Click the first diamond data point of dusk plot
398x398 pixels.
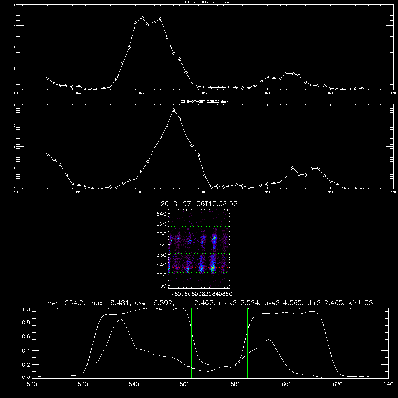47,154
